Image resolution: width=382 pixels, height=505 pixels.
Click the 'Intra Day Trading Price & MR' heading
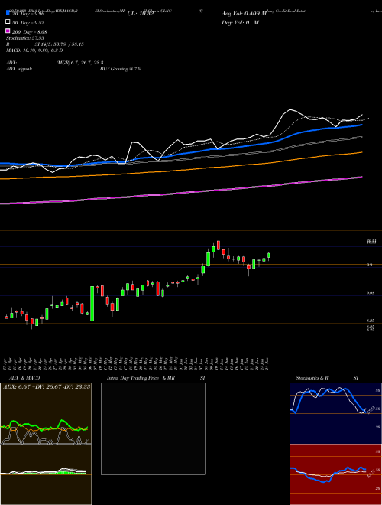click(141, 378)
